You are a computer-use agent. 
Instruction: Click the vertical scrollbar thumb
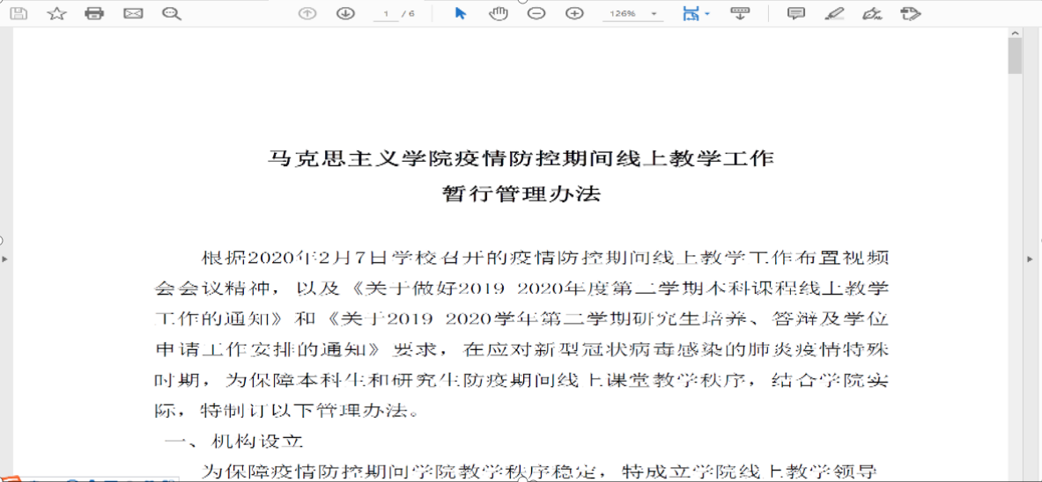coord(1015,55)
